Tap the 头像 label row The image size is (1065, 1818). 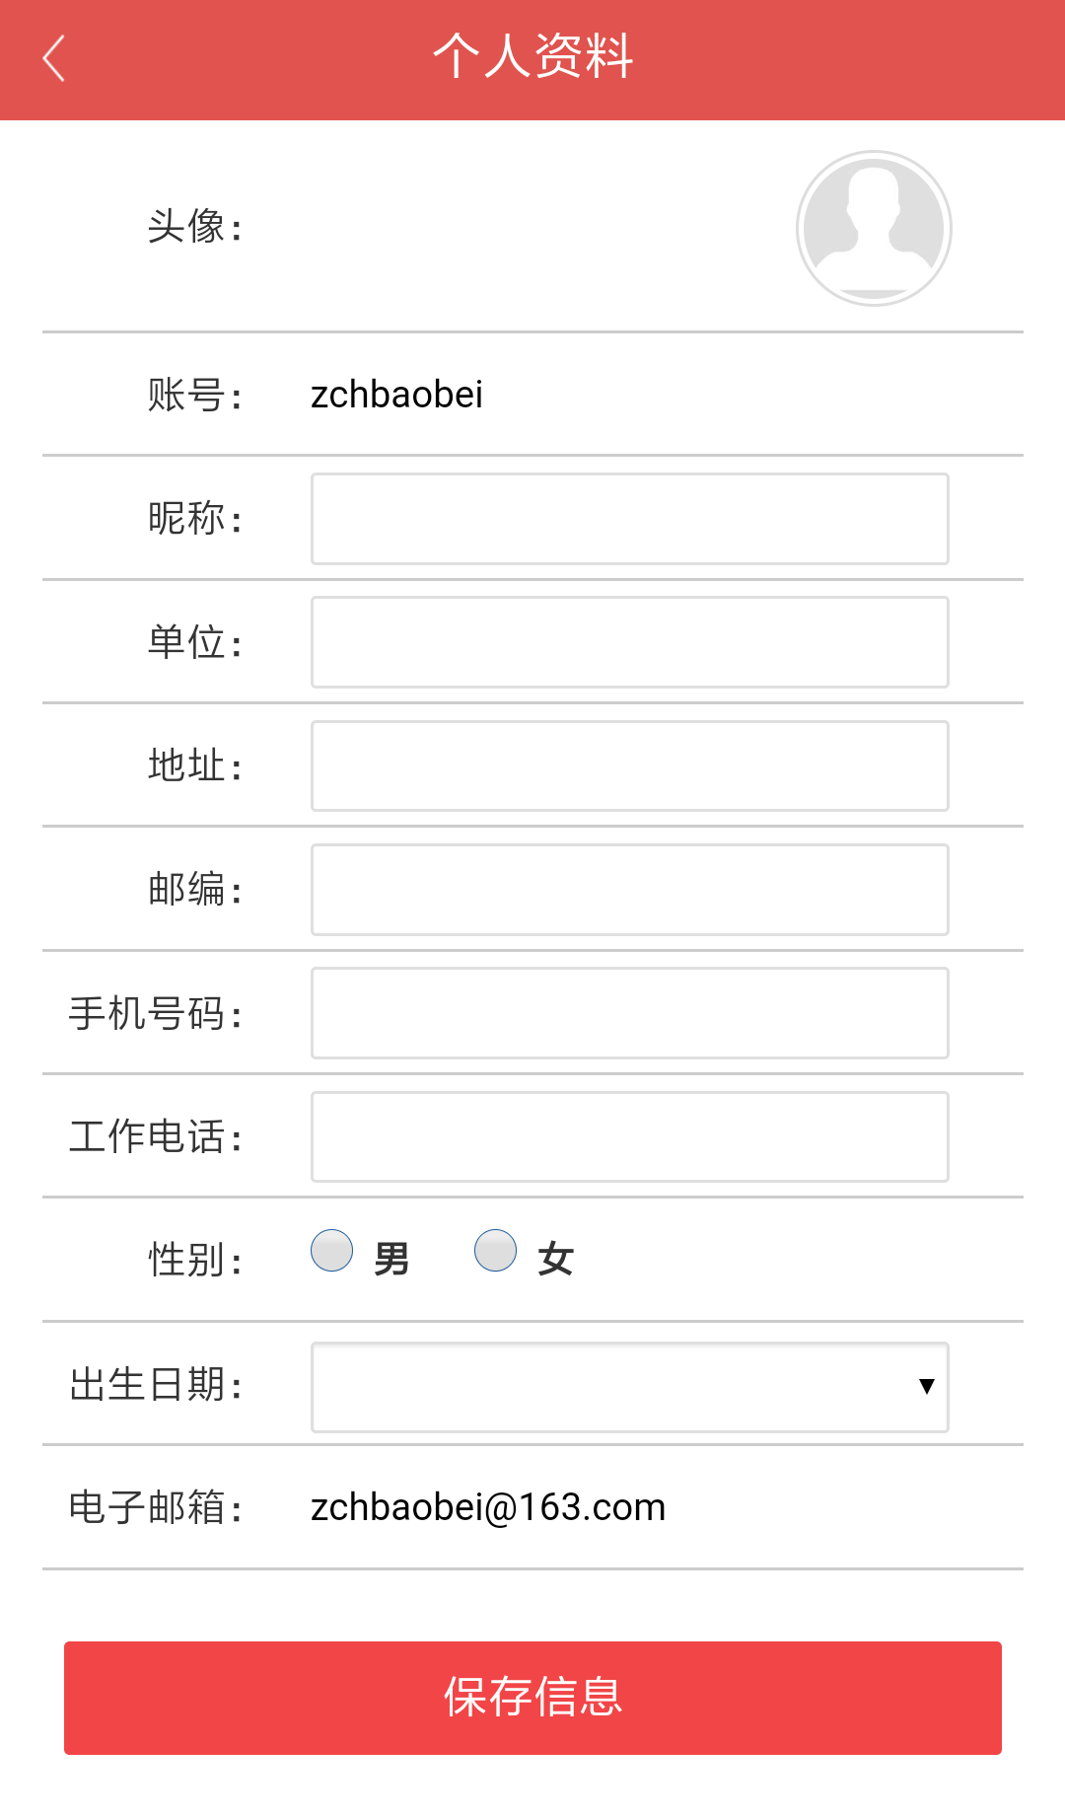tap(532, 227)
